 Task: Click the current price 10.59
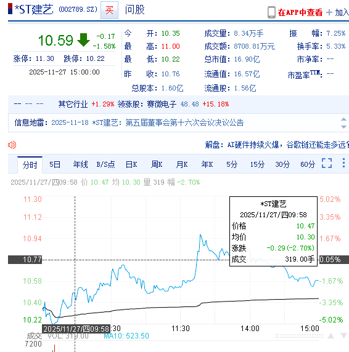click(55, 41)
